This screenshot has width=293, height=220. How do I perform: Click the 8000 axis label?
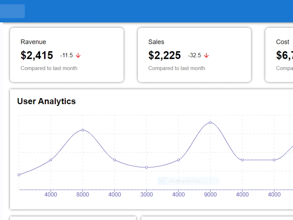coord(83,194)
